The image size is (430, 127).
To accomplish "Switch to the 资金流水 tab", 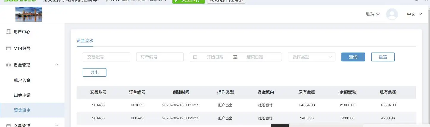I will pyautogui.click(x=85, y=41).
